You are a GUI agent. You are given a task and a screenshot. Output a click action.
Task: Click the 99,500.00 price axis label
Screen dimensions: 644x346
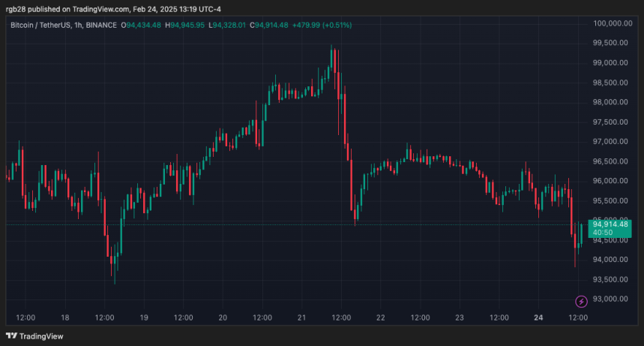610,43
